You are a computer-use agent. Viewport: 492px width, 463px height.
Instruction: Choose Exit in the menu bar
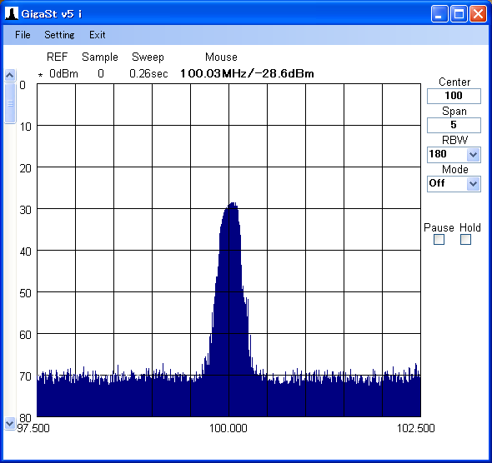point(98,35)
